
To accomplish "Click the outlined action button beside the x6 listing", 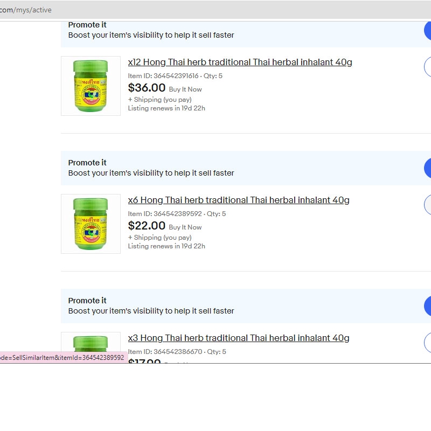I will 428,205.
